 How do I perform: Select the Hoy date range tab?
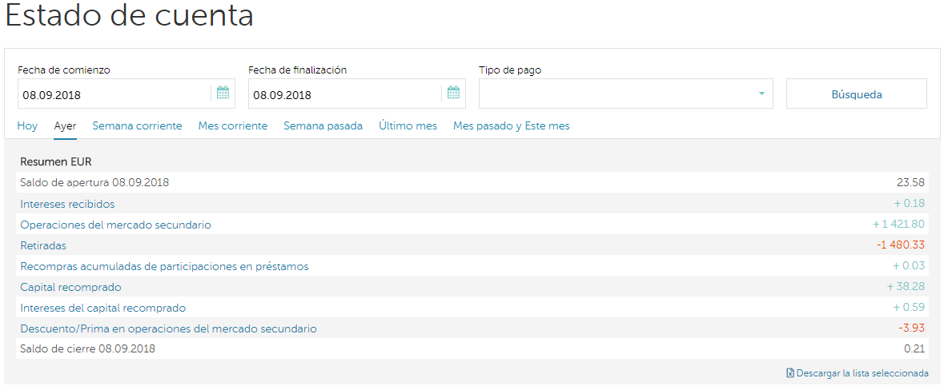(x=27, y=126)
